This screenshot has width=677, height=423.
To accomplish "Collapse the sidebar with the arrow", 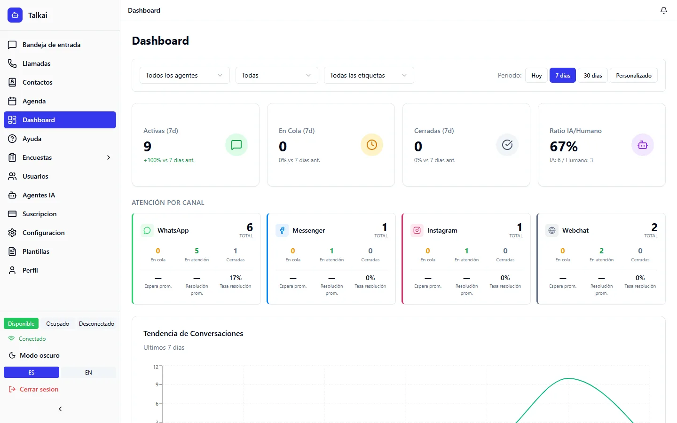I will 60,409.
